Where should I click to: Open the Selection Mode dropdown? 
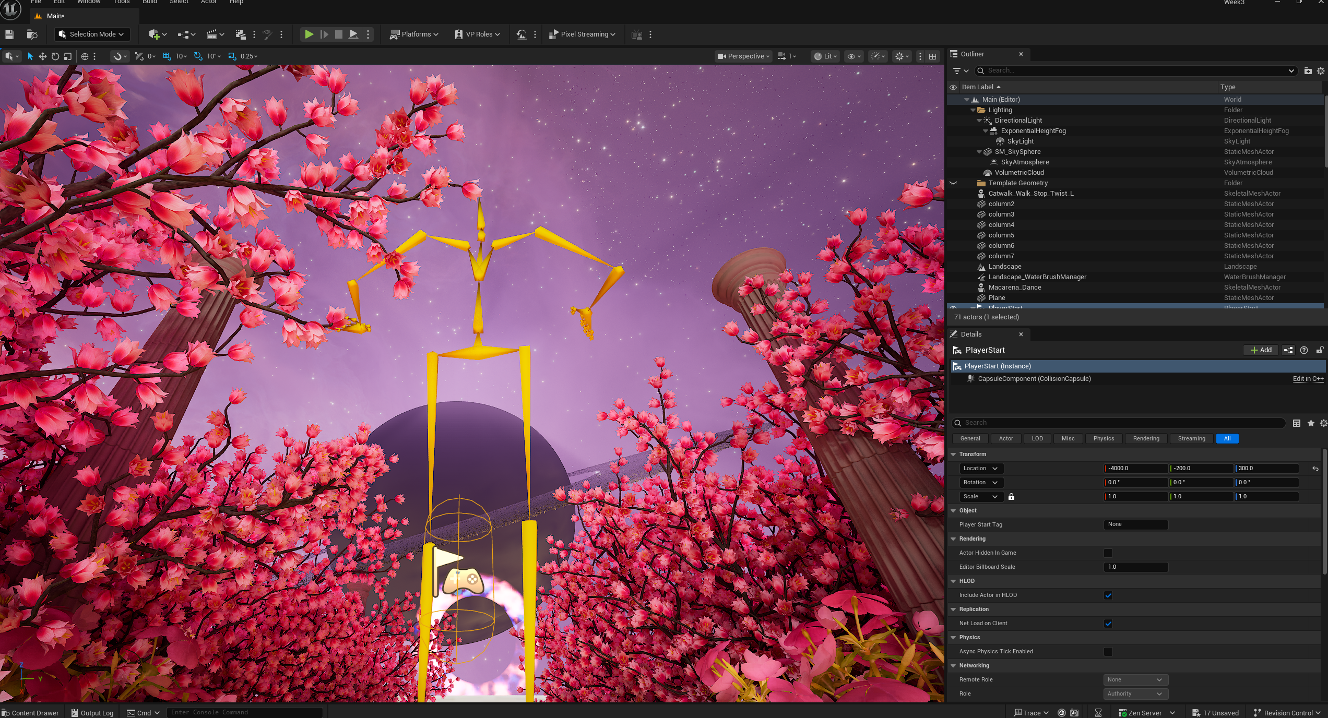point(92,34)
